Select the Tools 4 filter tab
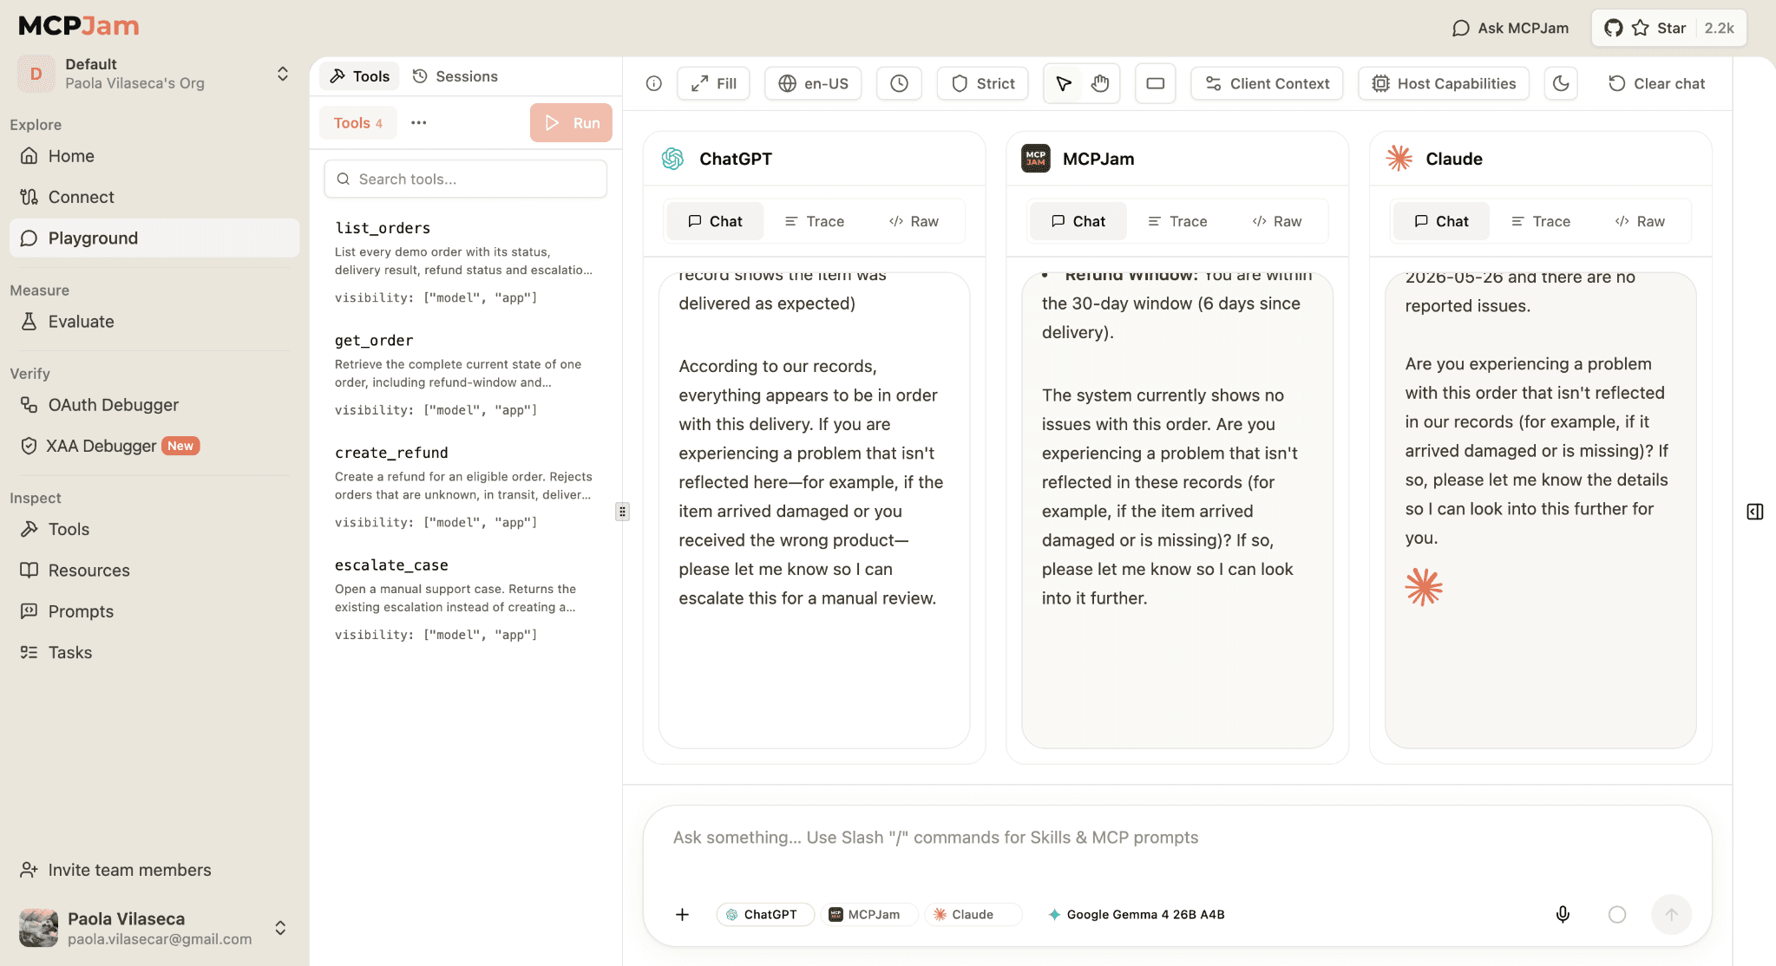This screenshot has width=1776, height=966. click(358, 122)
